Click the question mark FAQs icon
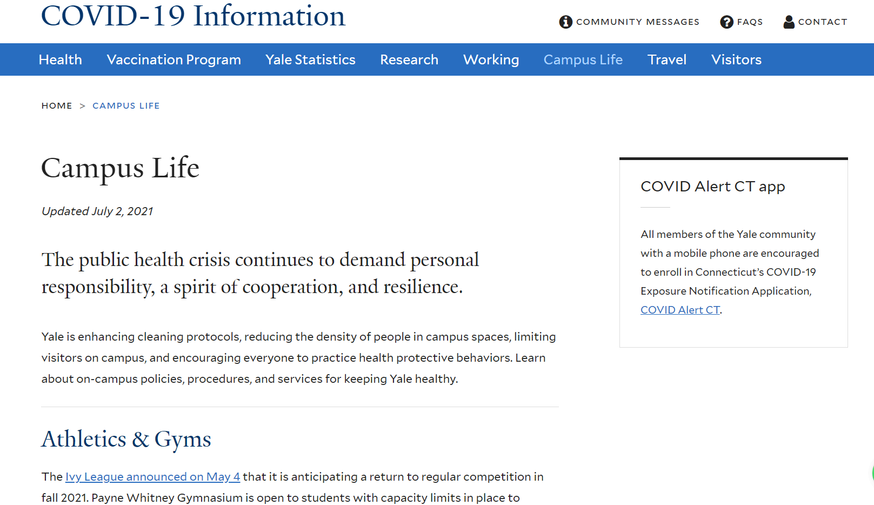The width and height of the screenshot is (874, 505). [x=726, y=22]
